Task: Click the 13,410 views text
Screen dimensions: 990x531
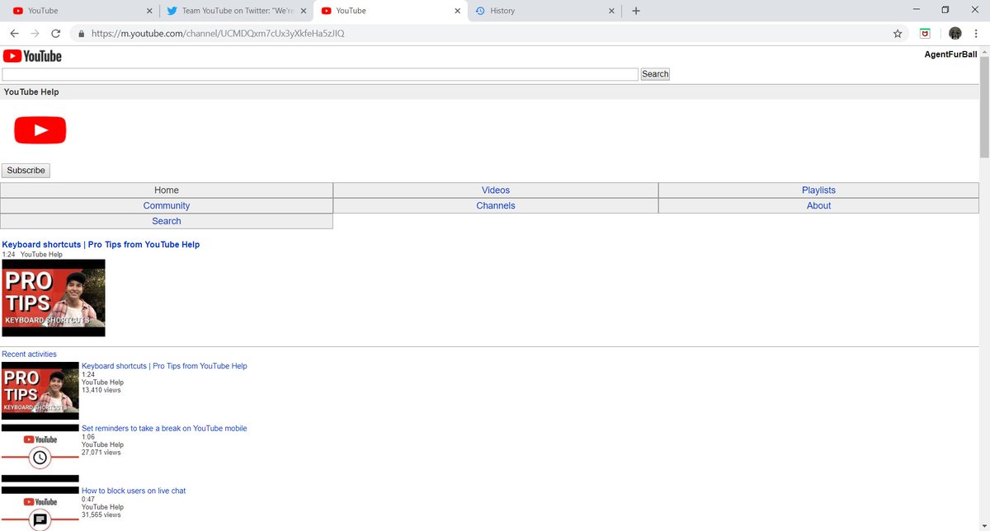Action: pos(101,390)
